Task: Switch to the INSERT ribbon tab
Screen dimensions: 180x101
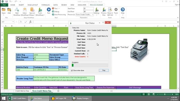Action: coord(21,5)
